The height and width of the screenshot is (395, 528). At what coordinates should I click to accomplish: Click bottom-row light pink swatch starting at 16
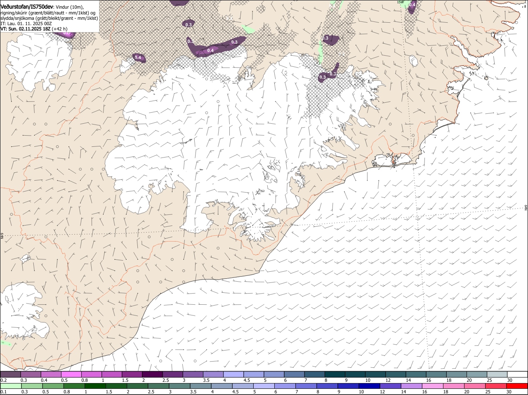point(432,386)
